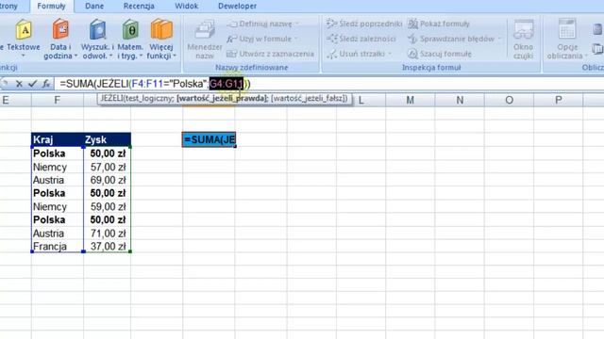Open the Tekstowe functions library
The image size is (604, 339).
coord(24,39)
